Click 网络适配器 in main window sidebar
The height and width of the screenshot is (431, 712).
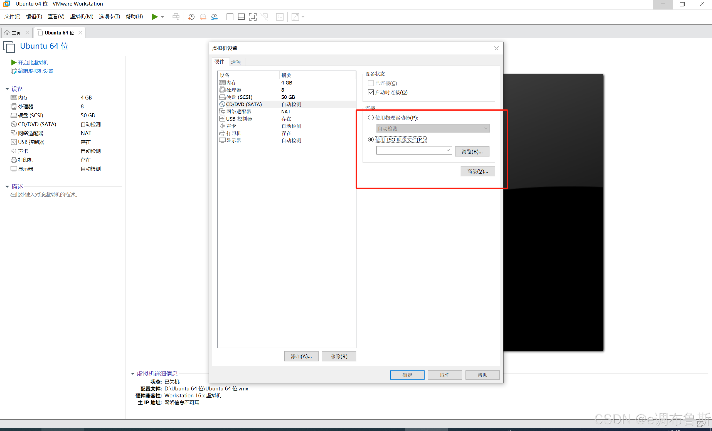click(30, 133)
